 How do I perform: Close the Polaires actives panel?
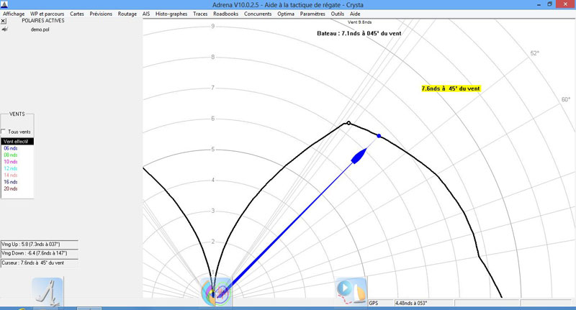click(x=4, y=22)
